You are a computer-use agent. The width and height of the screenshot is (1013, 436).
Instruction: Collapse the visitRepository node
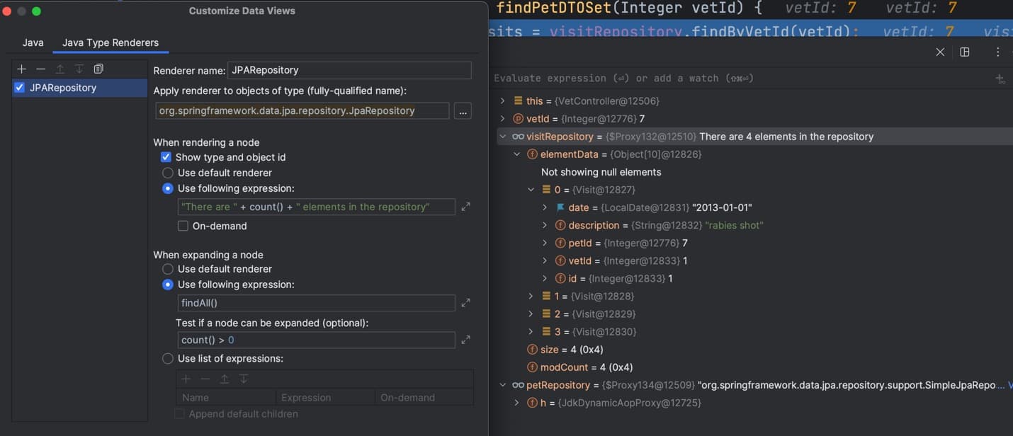pos(503,136)
